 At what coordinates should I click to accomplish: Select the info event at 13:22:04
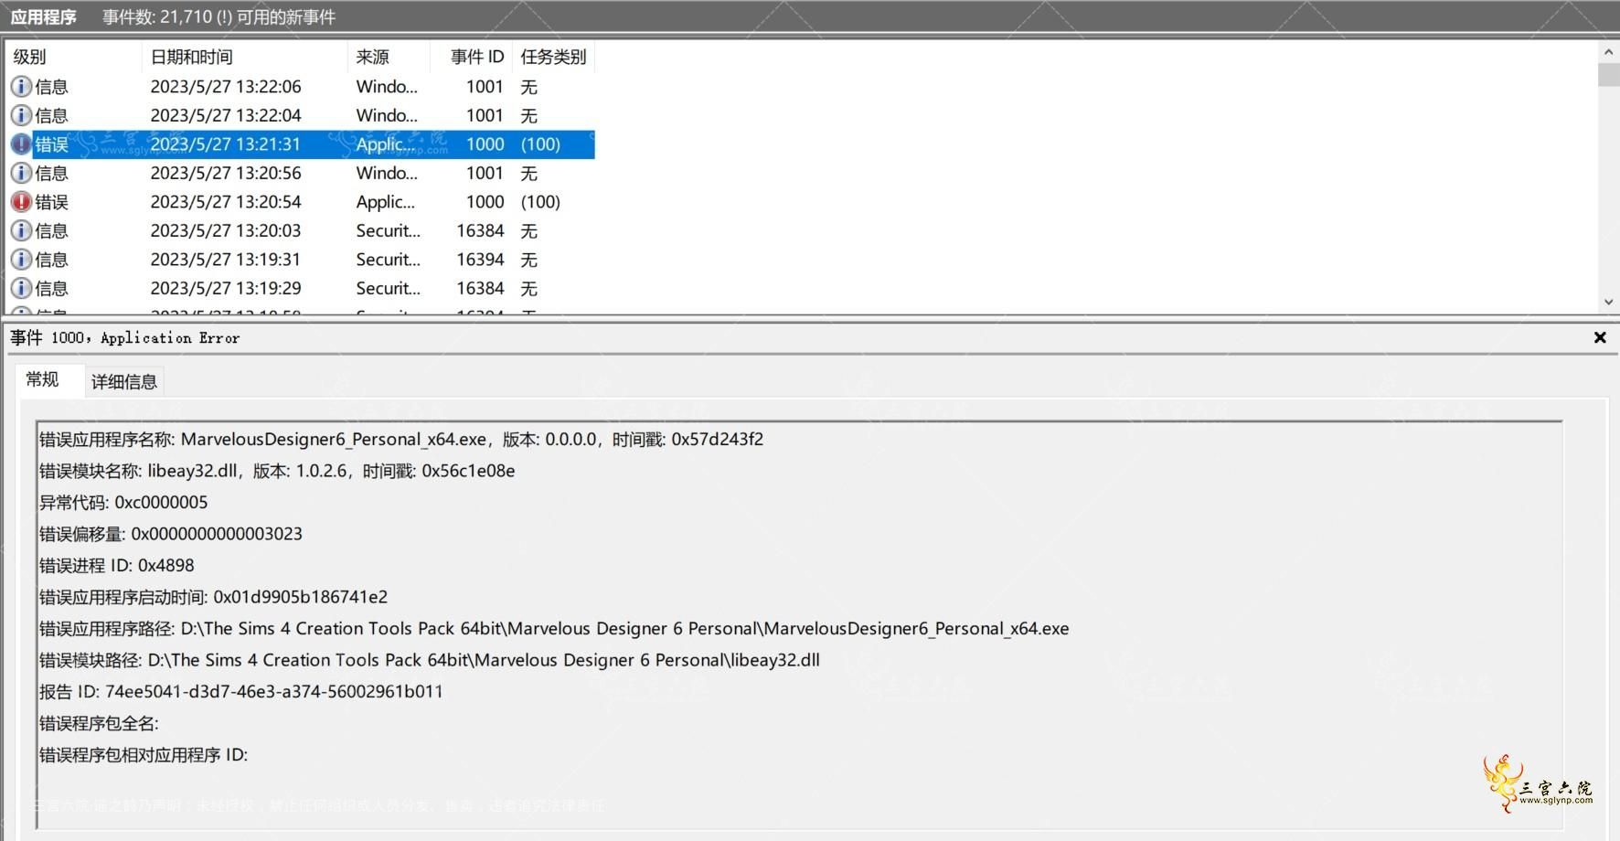coord(302,116)
